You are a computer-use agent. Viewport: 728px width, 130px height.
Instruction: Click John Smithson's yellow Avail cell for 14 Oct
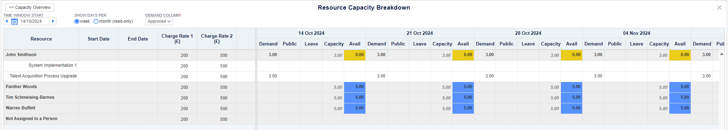pyautogui.click(x=355, y=55)
